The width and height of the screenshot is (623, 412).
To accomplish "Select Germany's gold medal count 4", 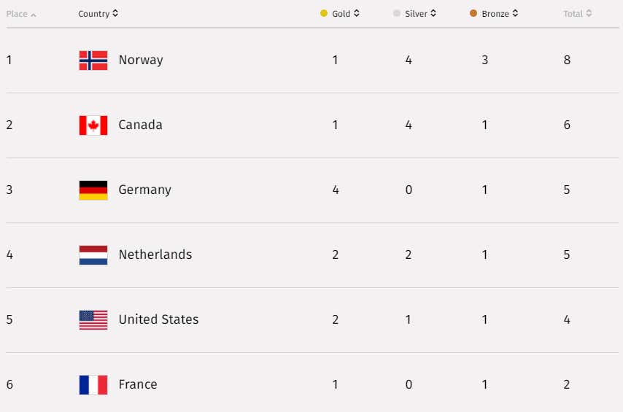I will tap(336, 190).
